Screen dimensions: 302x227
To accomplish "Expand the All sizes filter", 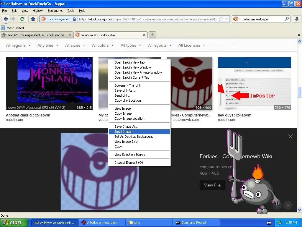I will pyautogui.click(x=75, y=45).
